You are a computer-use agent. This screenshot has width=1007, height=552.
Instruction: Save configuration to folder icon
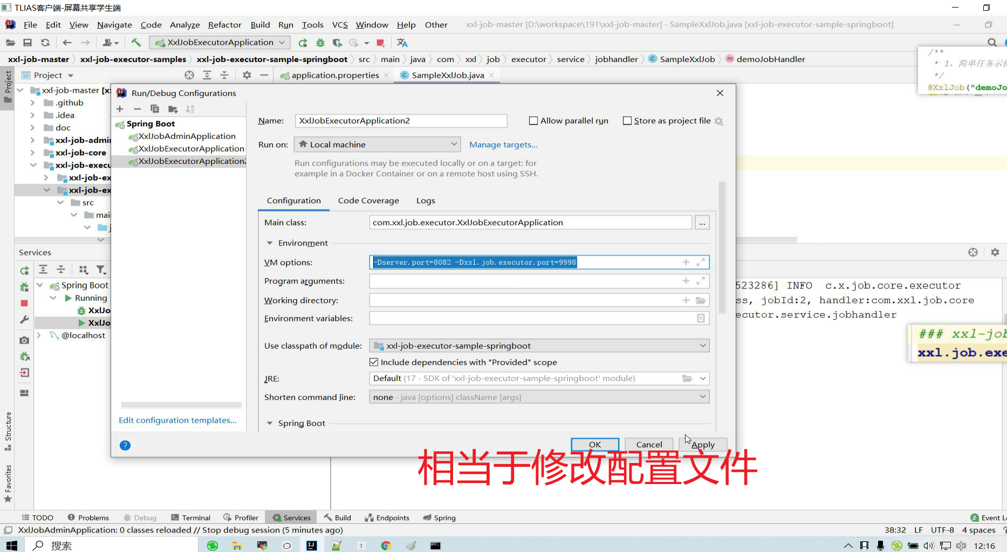tap(173, 109)
